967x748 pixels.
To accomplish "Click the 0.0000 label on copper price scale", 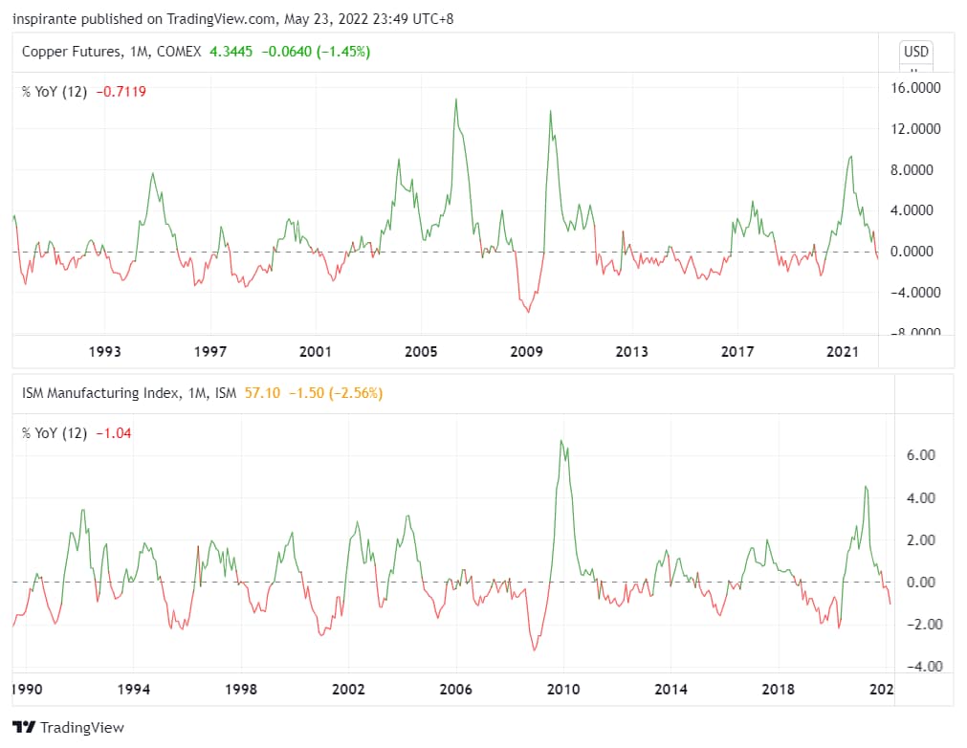I will click(917, 252).
